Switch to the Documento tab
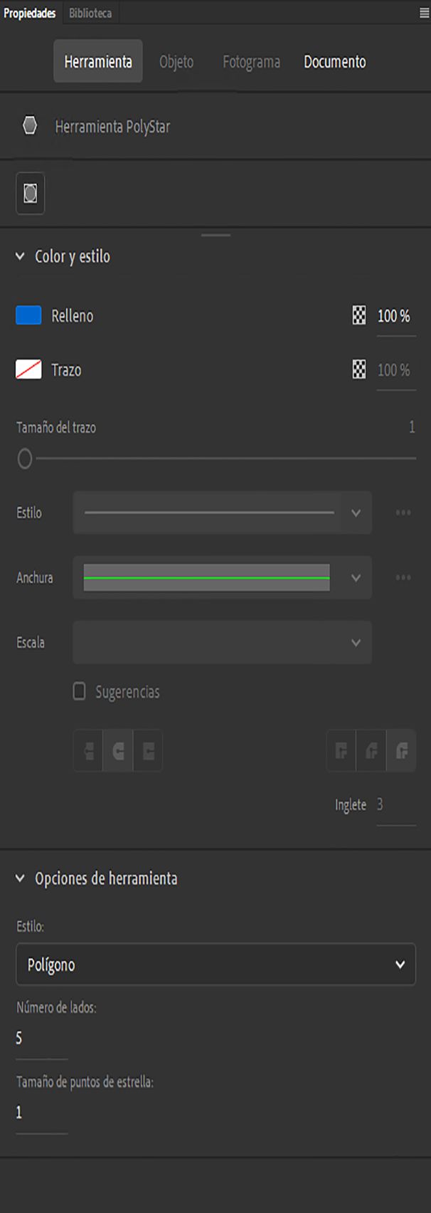This screenshot has width=431, height=1213. click(x=334, y=62)
